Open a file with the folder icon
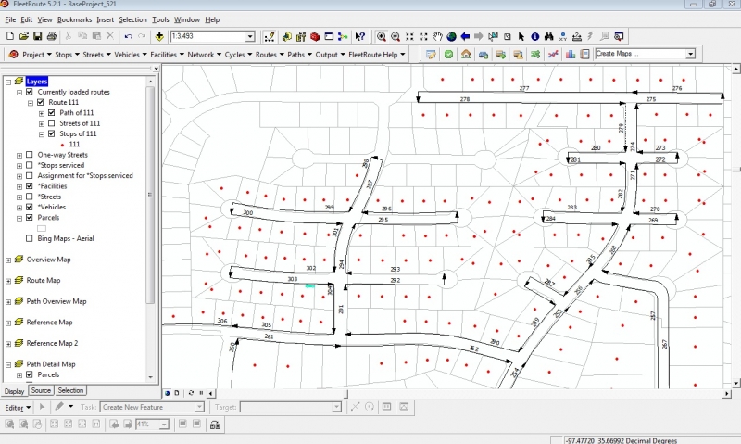Viewport: 741px width, 444px height. [x=24, y=36]
